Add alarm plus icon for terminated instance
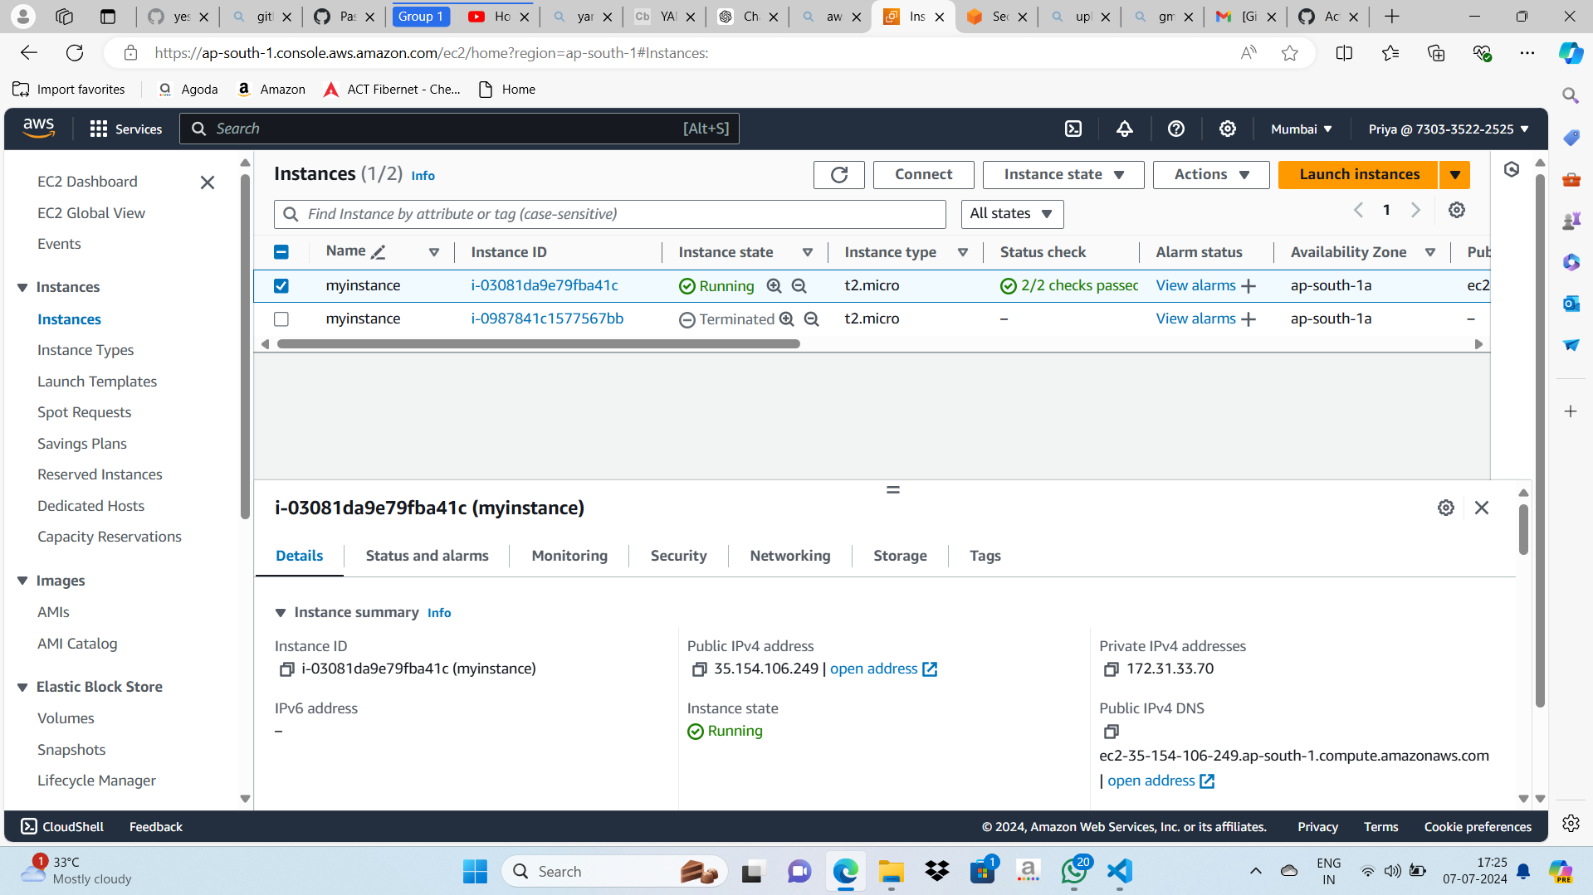This screenshot has height=895, width=1593. (1249, 319)
